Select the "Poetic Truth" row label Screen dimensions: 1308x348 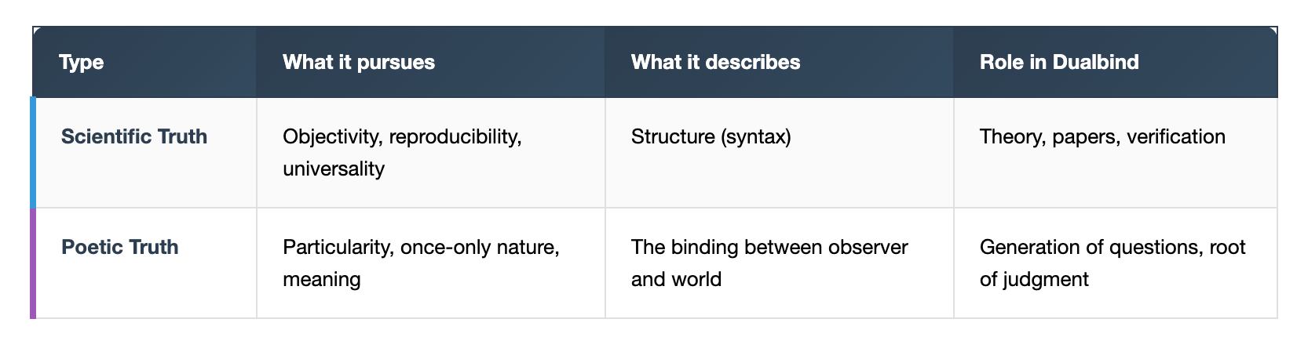pyautogui.click(x=120, y=247)
